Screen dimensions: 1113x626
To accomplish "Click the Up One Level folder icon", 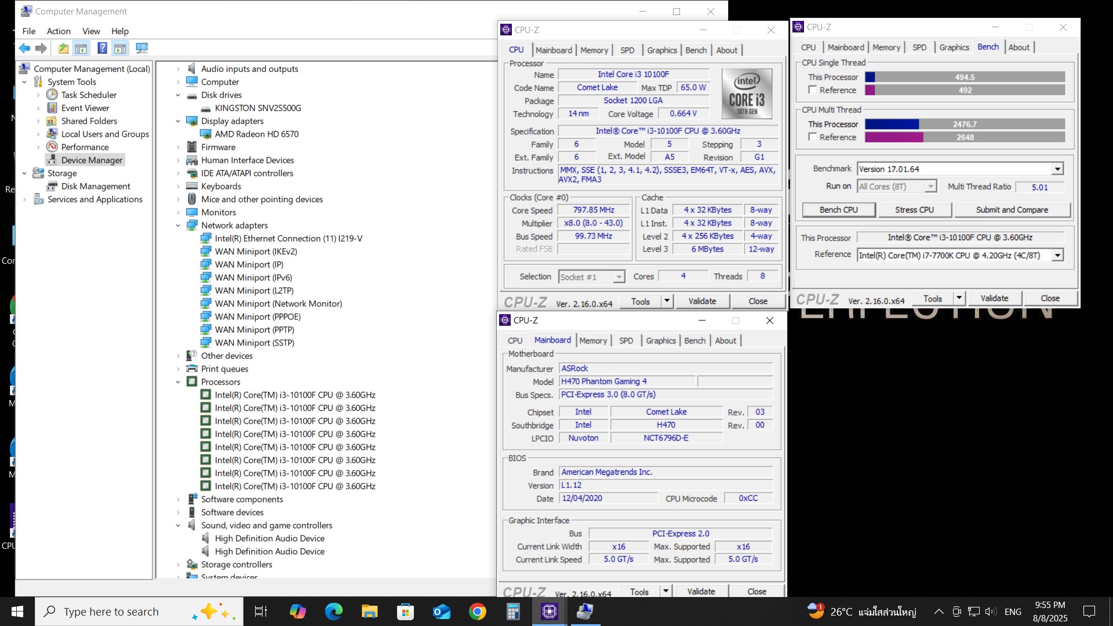I will tap(63, 49).
